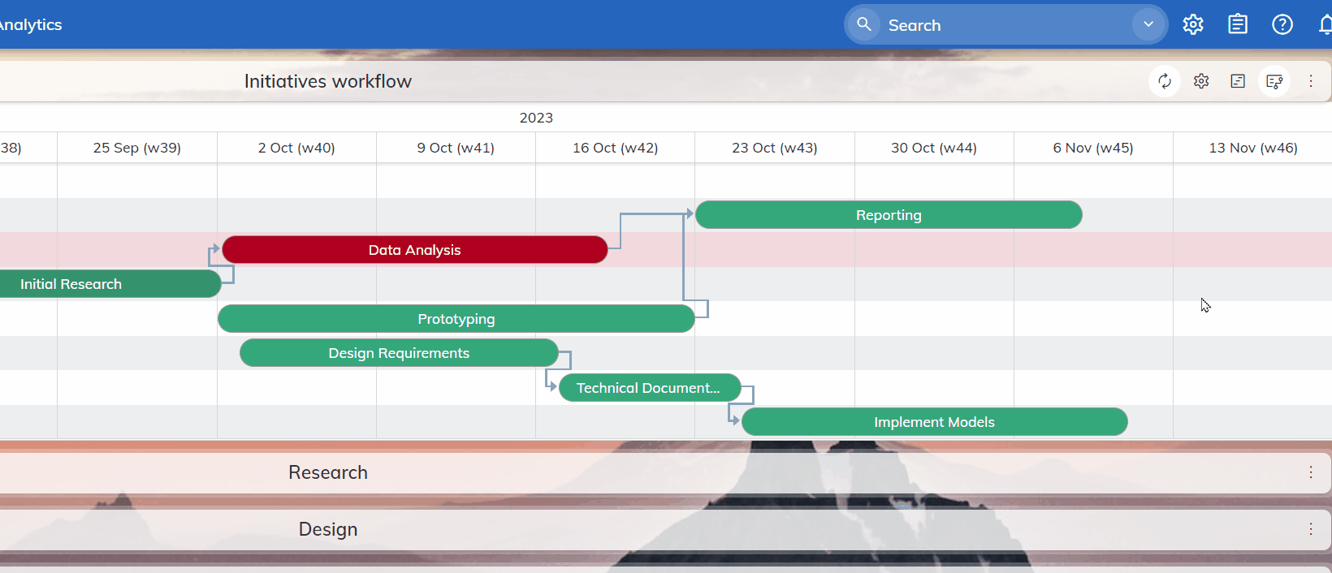Image resolution: width=1332 pixels, height=573 pixels.
Task: Open the Research panel three-dot menu
Action: tap(1311, 472)
